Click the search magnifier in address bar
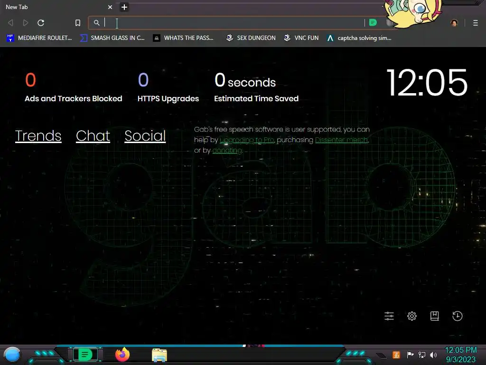This screenshot has width=486, height=365. tap(97, 23)
